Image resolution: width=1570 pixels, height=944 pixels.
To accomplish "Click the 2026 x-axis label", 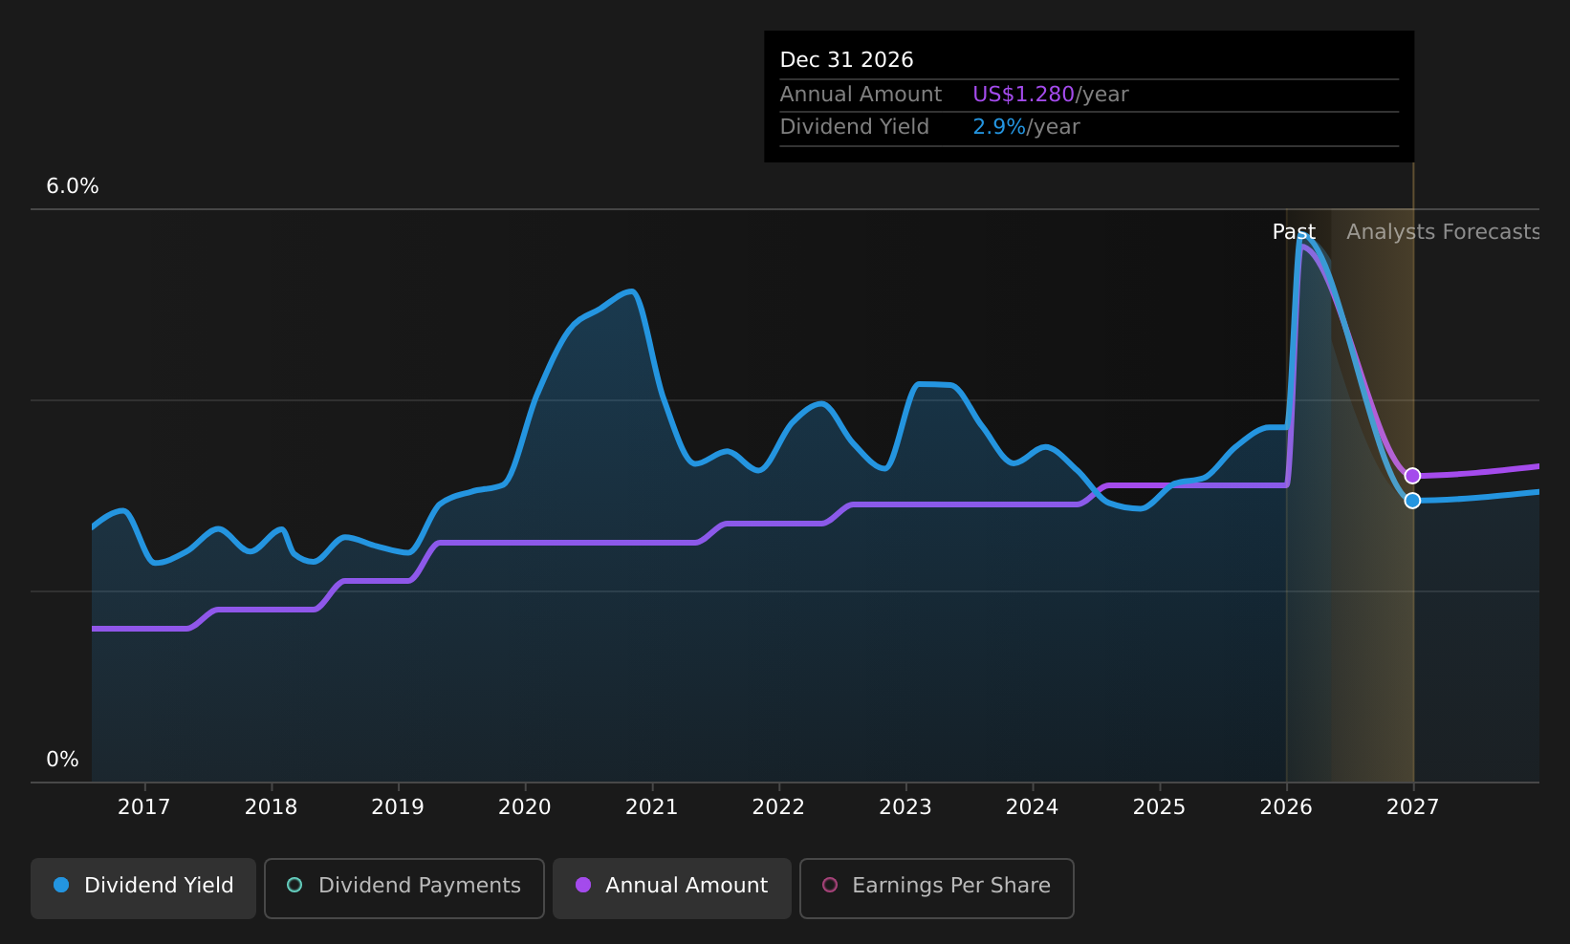I will point(1286,807).
